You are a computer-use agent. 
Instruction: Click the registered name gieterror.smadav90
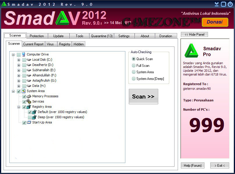pos(197,89)
